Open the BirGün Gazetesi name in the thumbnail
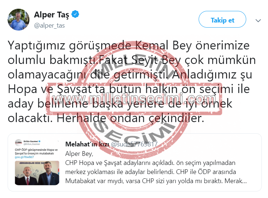 tap(31, 141)
